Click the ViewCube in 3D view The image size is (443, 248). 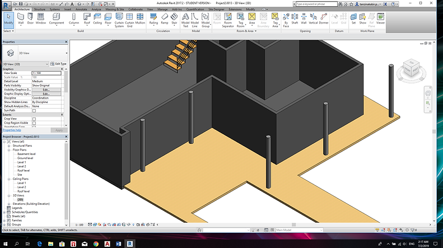pos(411,69)
